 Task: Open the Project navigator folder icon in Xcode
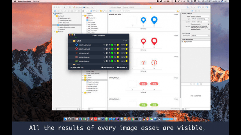pyautogui.click(x=55, y=11)
